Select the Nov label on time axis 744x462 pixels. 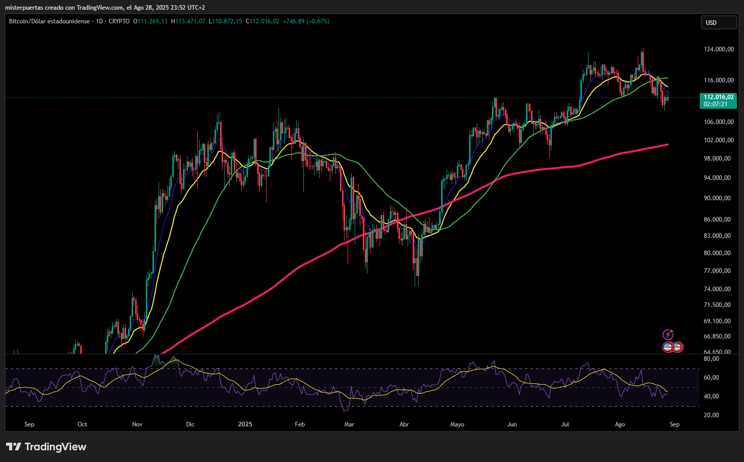(137, 424)
